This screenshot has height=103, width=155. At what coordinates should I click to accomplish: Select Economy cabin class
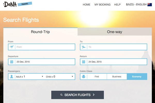[137, 76]
